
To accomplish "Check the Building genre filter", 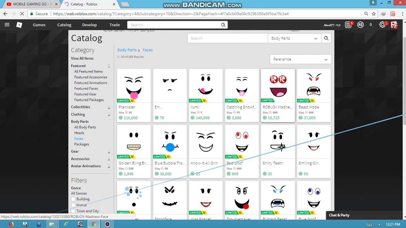I will [73, 199].
